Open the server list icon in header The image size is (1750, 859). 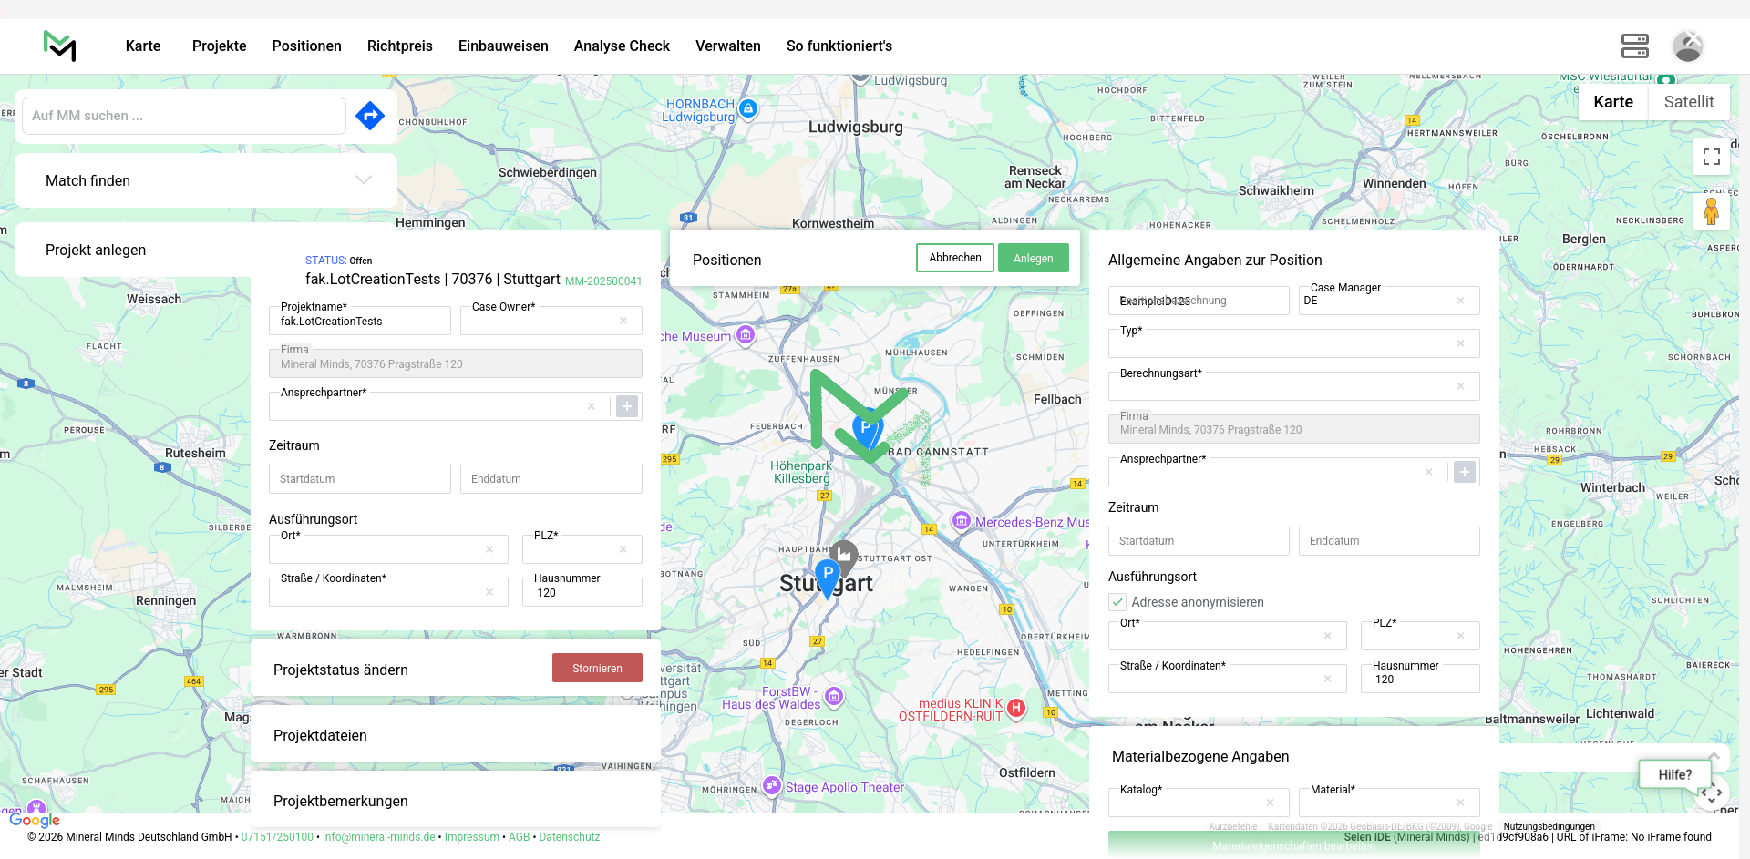(x=1634, y=46)
